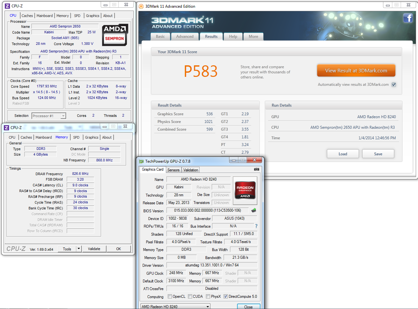Image resolution: width=418 pixels, height=309 pixels.
Task: Click the Driver Version field in GPU-Z
Action: [212, 265]
